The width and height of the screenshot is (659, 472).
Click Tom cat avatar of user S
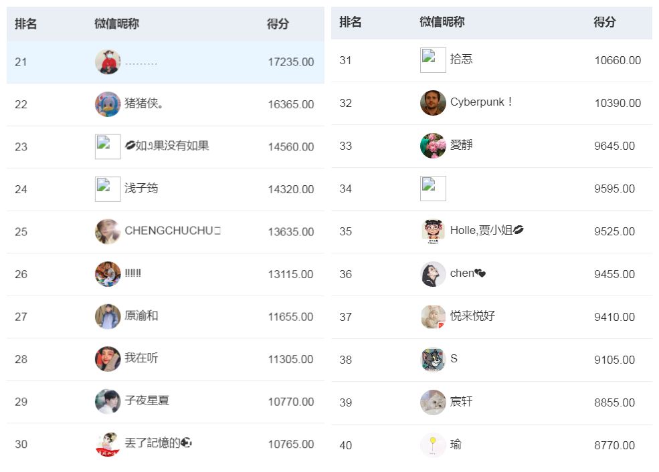pyautogui.click(x=433, y=360)
